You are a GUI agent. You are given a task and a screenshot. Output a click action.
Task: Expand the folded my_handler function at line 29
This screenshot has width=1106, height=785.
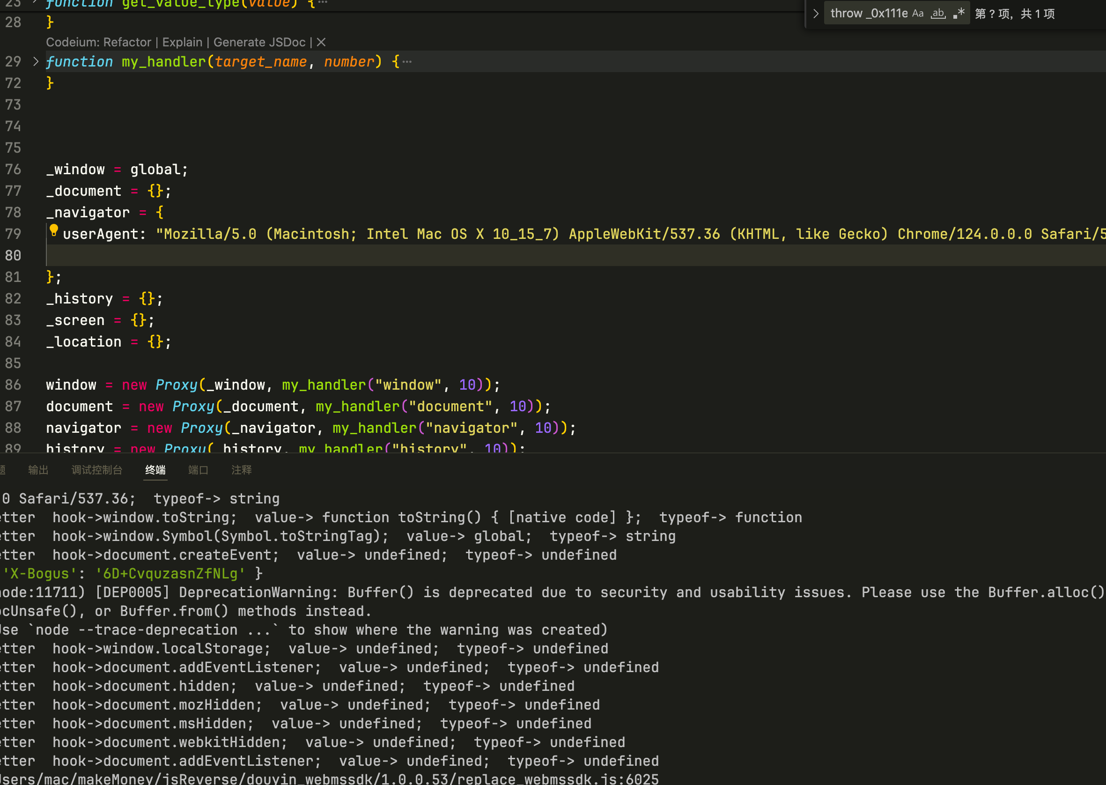click(x=35, y=61)
